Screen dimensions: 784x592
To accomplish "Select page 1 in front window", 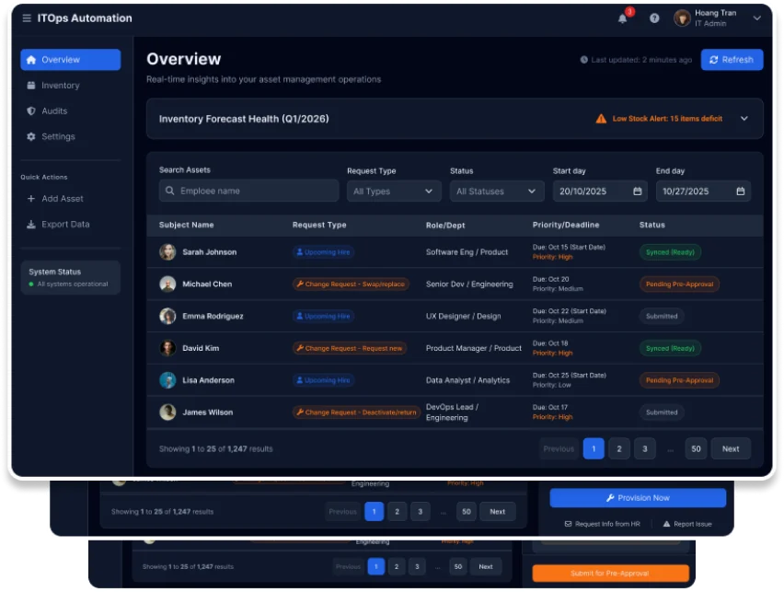I will 594,448.
